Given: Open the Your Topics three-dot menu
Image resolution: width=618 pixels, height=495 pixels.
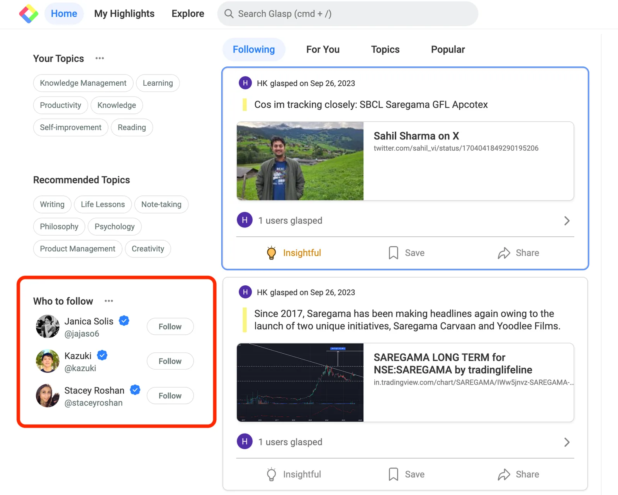Looking at the screenshot, I should (100, 58).
